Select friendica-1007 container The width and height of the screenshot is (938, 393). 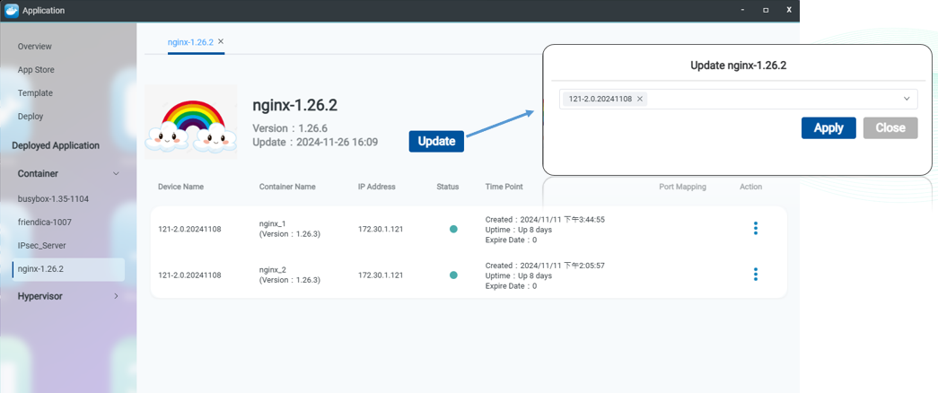click(45, 222)
